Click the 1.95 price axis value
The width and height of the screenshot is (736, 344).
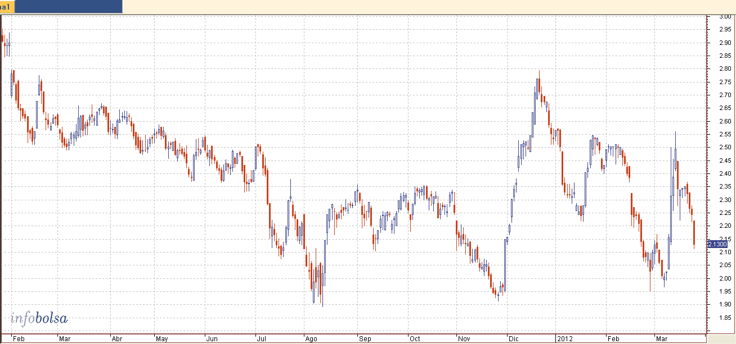click(x=725, y=291)
